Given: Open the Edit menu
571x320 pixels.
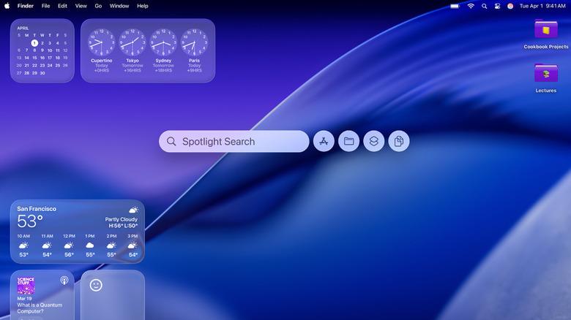Looking at the screenshot, I should (62, 6).
